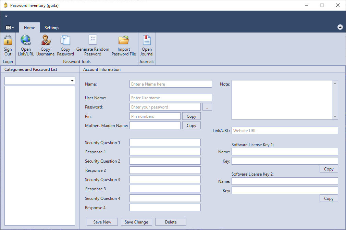Click Software License Key 2 Key field
This screenshot has width=346, height=230.
point(285,190)
